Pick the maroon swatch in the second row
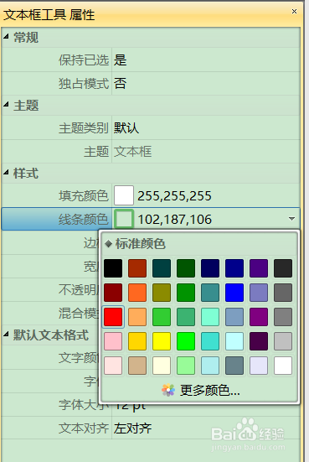The image size is (309, 462). pos(113,293)
